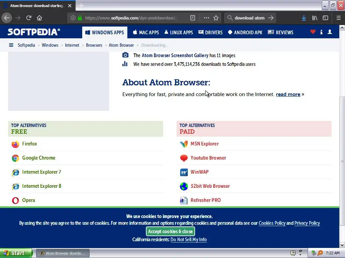
Task: Select the Atom Browser taskbar button
Action: click(x=63, y=253)
